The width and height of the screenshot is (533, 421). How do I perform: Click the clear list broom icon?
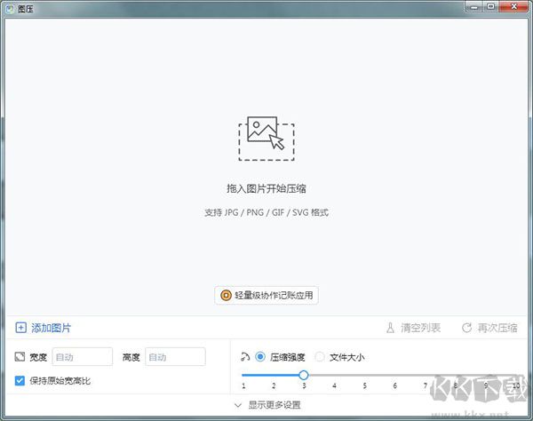pos(389,328)
